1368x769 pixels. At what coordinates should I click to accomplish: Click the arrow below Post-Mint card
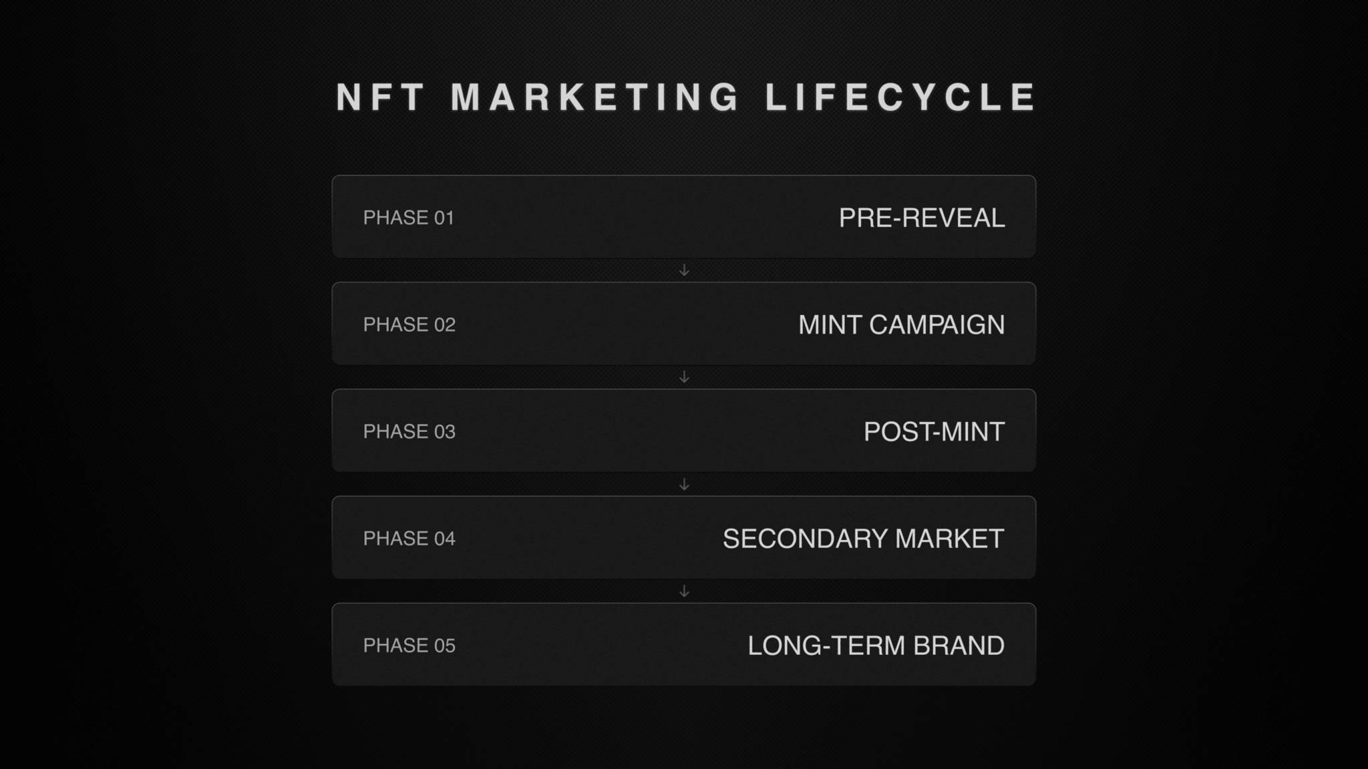tap(684, 484)
